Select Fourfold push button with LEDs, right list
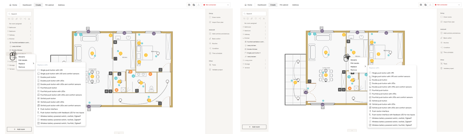This screenshot has width=463, height=134. (x=384, y=94)
